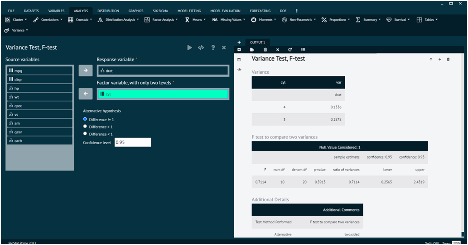Switch to the FORECASTING tab

pos(260,11)
